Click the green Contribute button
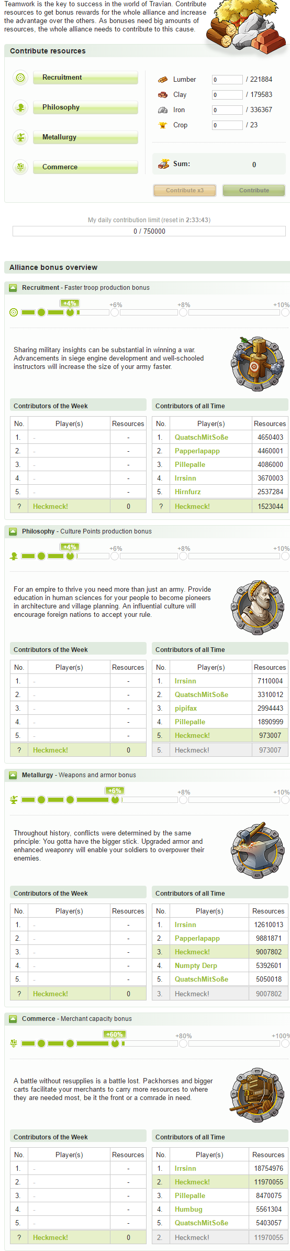This screenshot has width=290, height=1251. (254, 190)
